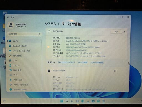This screenshot has height=107, width=142.
Task: Click the Windows Update icon in sidebar
Action: click(11, 89)
